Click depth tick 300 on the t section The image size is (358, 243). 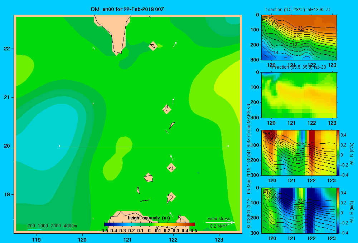[256, 60]
